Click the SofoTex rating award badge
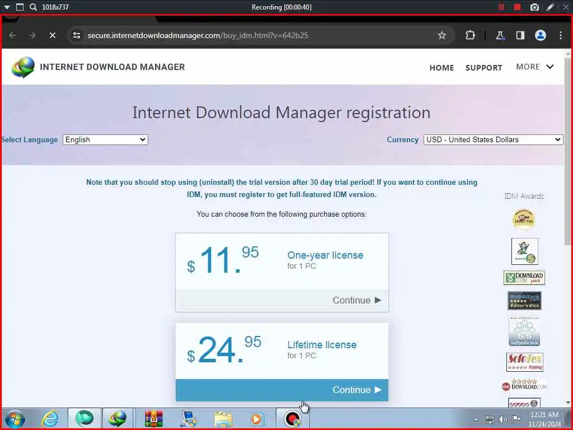Image resolution: width=573 pixels, height=430 pixels. 525,362
